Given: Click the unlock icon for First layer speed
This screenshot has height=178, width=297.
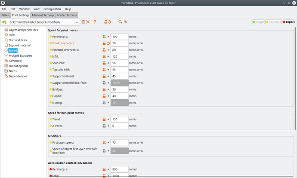Looking at the screenshot, I should [x=104, y=143].
